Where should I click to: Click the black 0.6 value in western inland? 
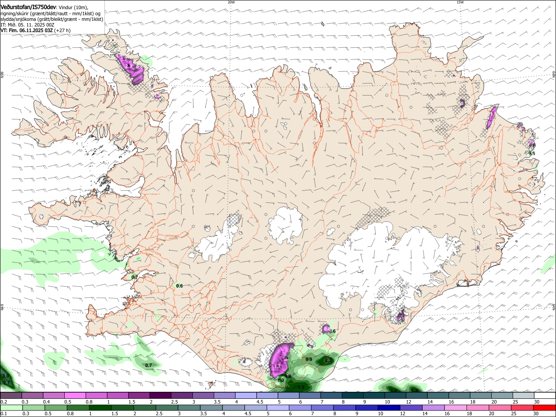[x=179, y=286]
